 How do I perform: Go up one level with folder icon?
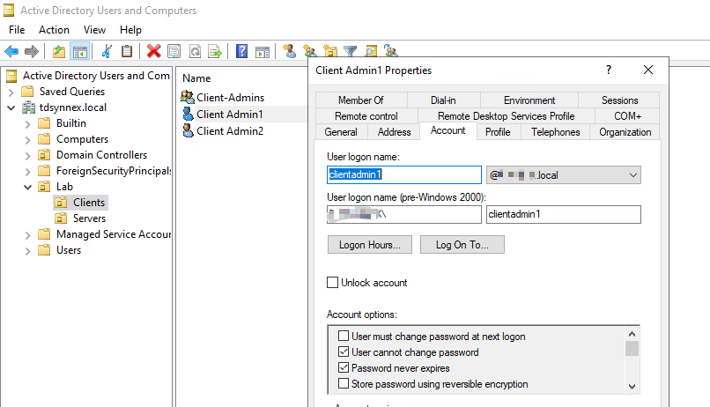point(59,51)
